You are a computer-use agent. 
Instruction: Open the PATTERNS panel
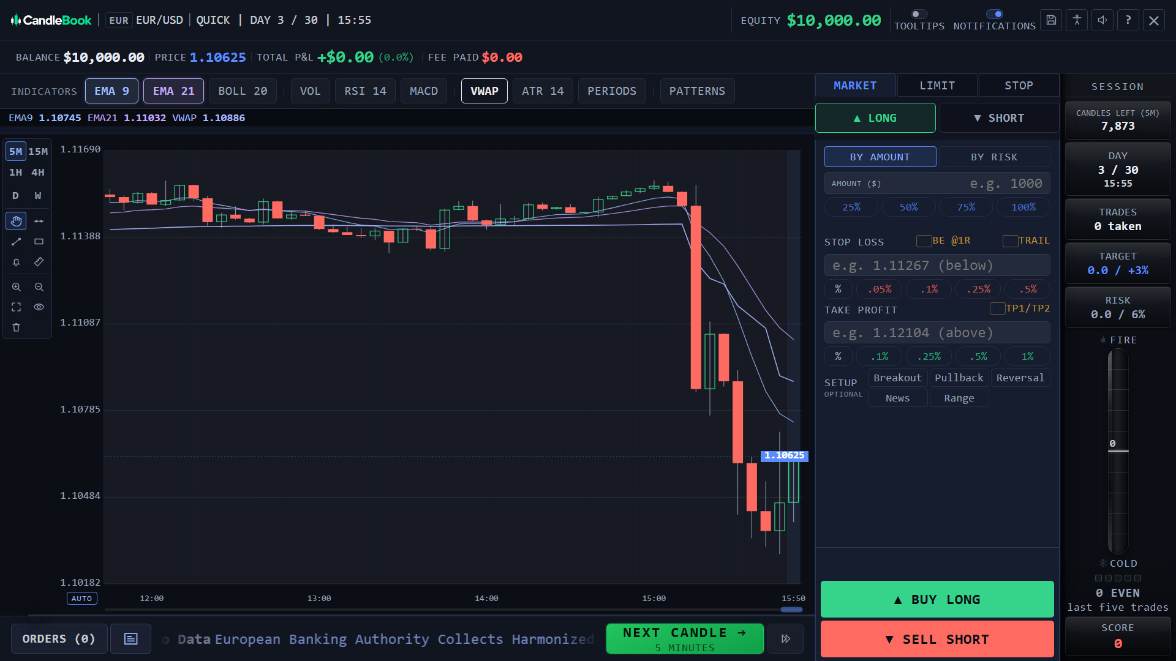(x=697, y=91)
